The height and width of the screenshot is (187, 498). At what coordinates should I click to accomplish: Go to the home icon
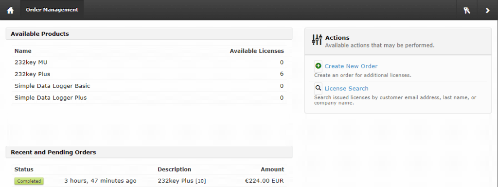point(11,10)
